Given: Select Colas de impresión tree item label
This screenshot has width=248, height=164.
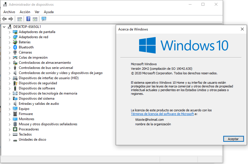Looking at the screenshot, I should coord(33,58).
